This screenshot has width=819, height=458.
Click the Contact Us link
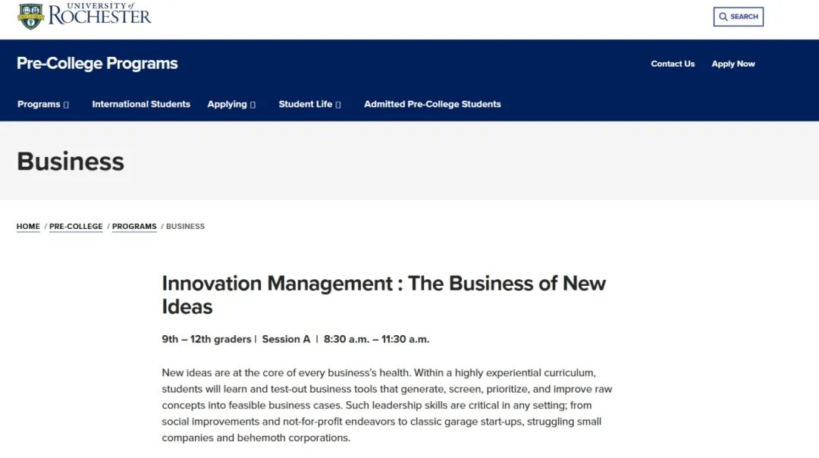(673, 64)
